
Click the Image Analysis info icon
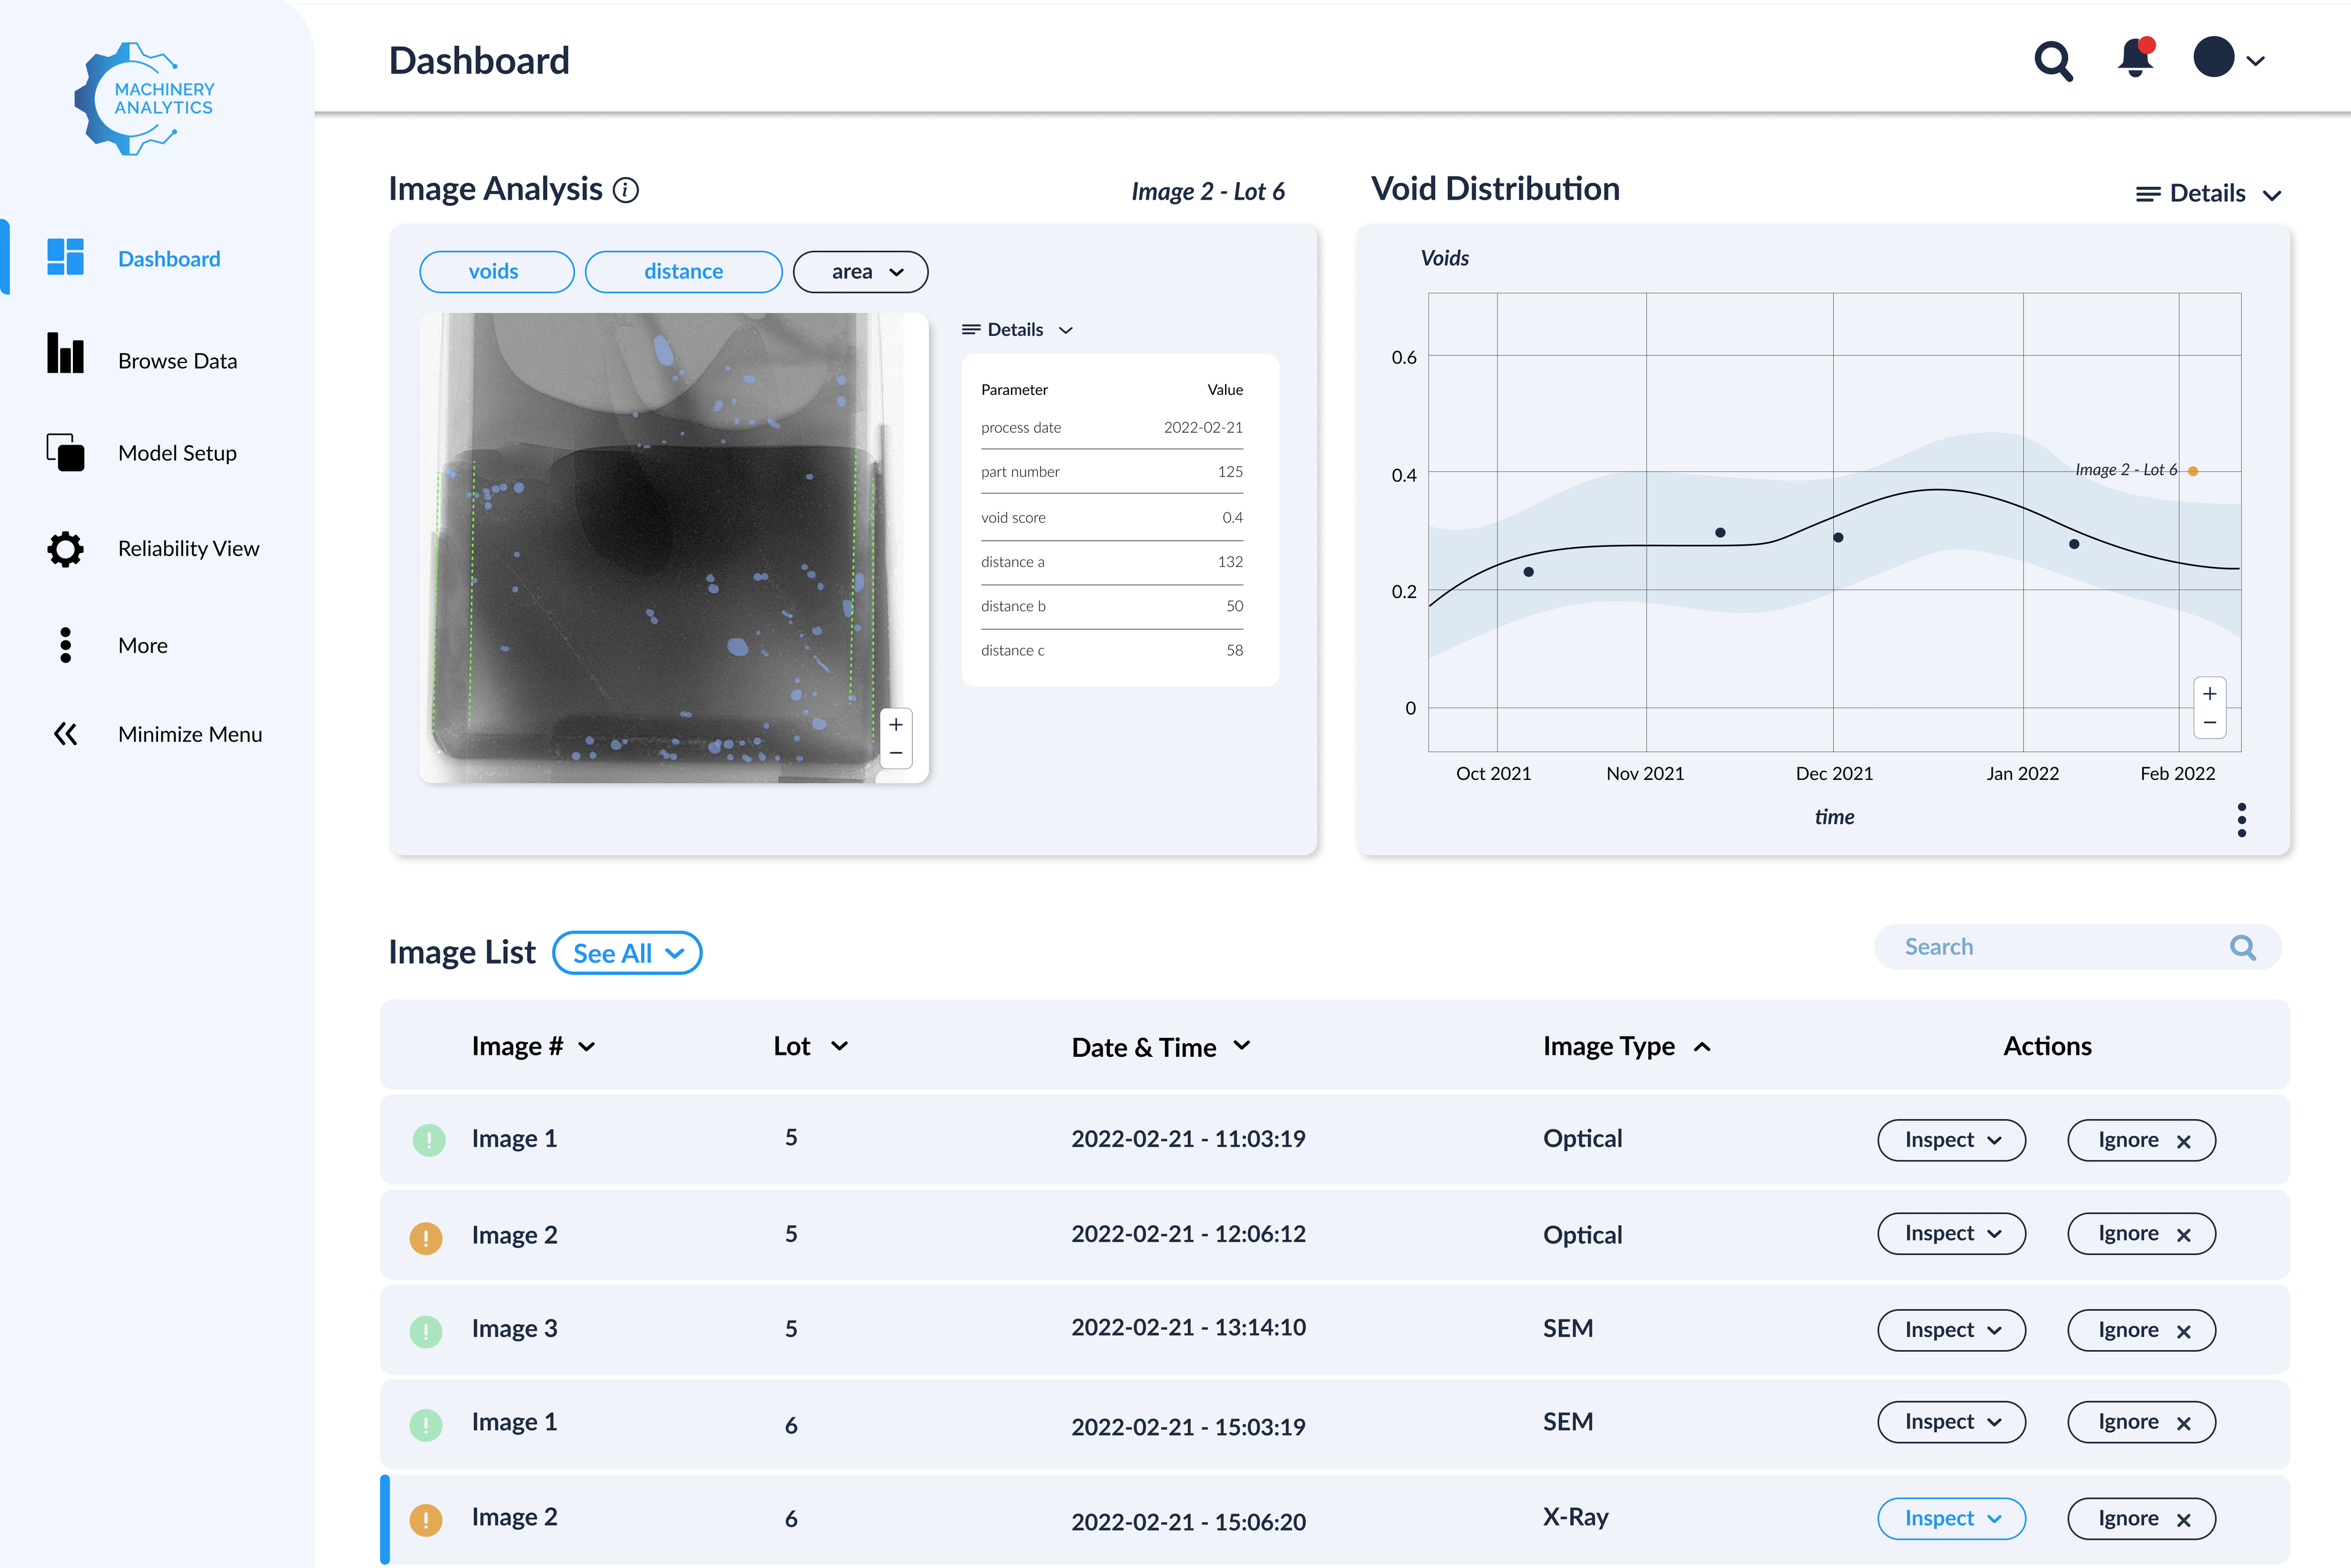[x=626, y=190]
